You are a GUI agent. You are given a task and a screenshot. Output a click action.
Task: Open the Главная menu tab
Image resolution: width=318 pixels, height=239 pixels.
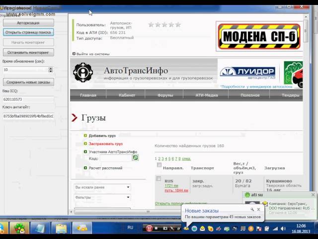(x=88, y=95)
